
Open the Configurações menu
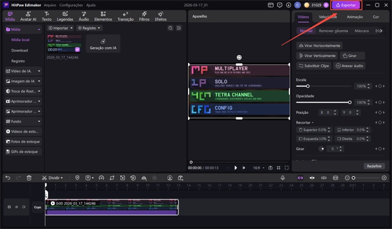pos(71,5)
